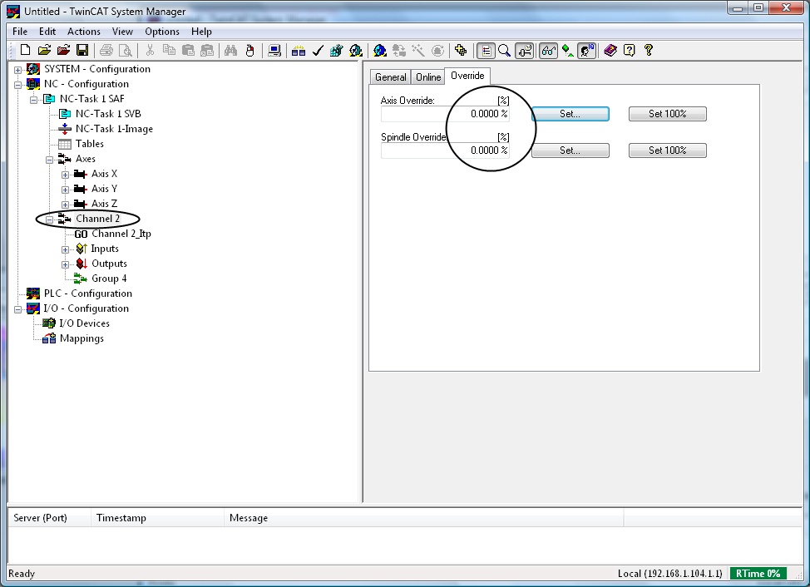Screen dimensions: 810x587
Task: Click the Restart in Config Mode globe icon
Action: pyautogui.click(x=380, y=50)
